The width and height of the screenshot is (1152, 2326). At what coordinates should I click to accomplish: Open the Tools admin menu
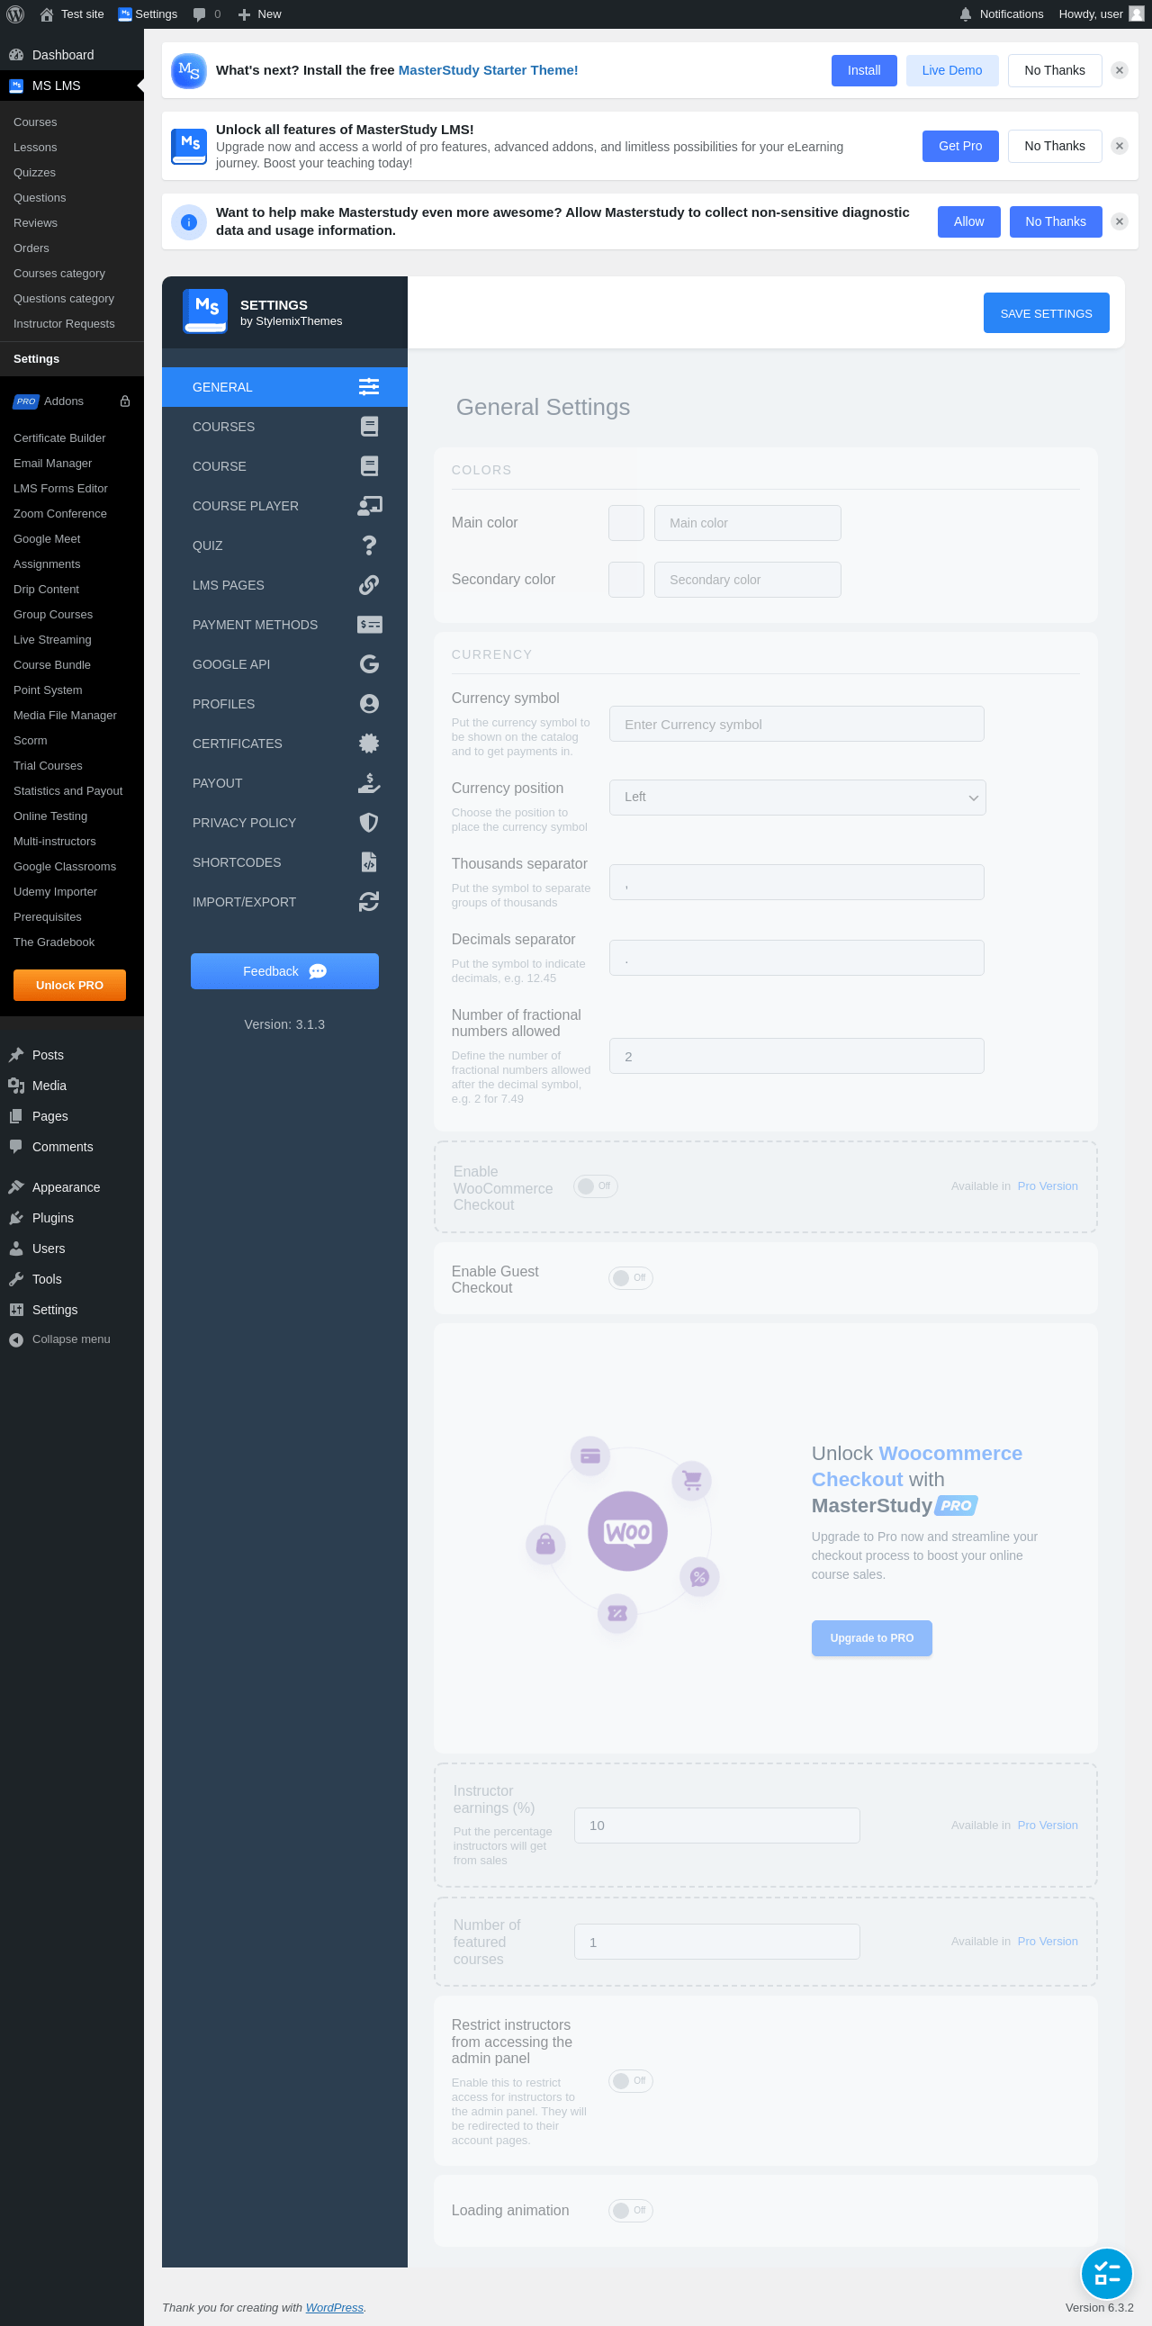pyautogui.click(x=72, y=1281)
